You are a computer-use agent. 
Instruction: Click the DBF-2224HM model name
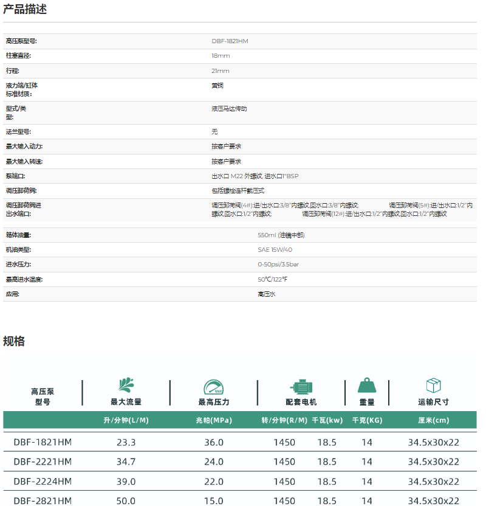click(x=43, y=482)
